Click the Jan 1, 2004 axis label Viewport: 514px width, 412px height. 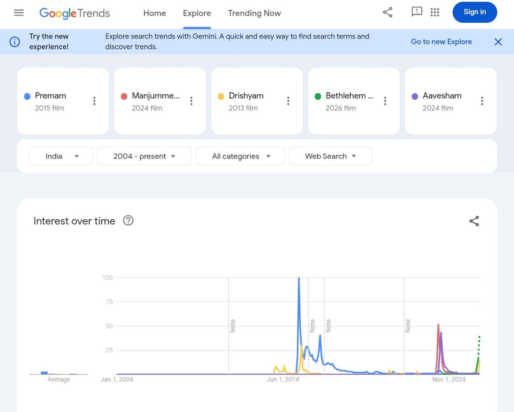pyautogui.click(x=117, y=379)
